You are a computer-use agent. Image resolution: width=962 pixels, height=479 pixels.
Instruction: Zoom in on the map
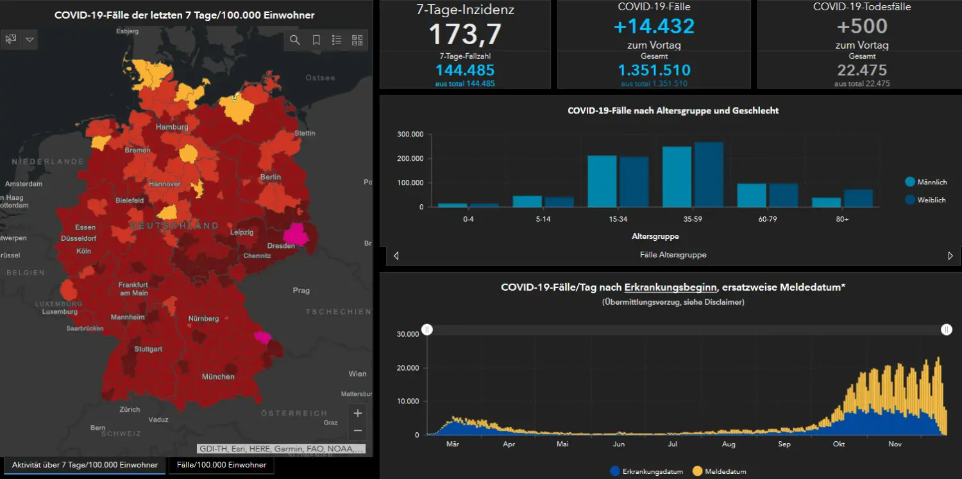tap(358, 413)
